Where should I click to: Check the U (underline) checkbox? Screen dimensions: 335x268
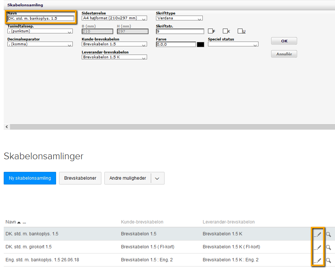(x=240, y=31)
